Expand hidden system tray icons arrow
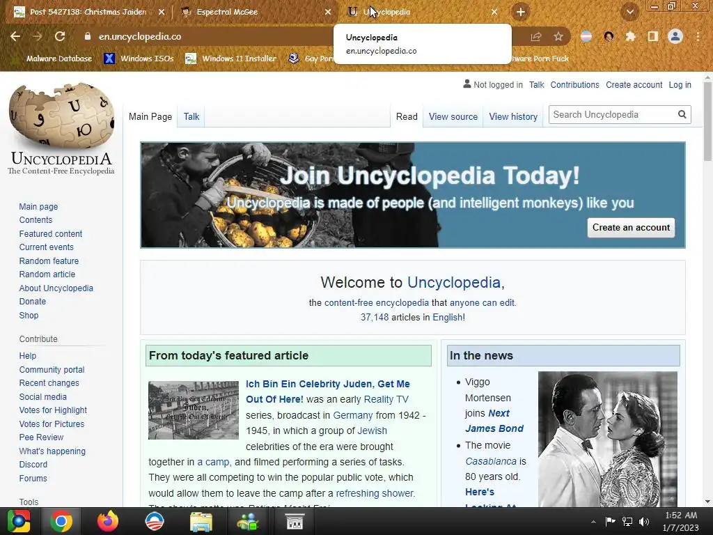Viewport: 713px width, 535px height. tap(593, 521)
